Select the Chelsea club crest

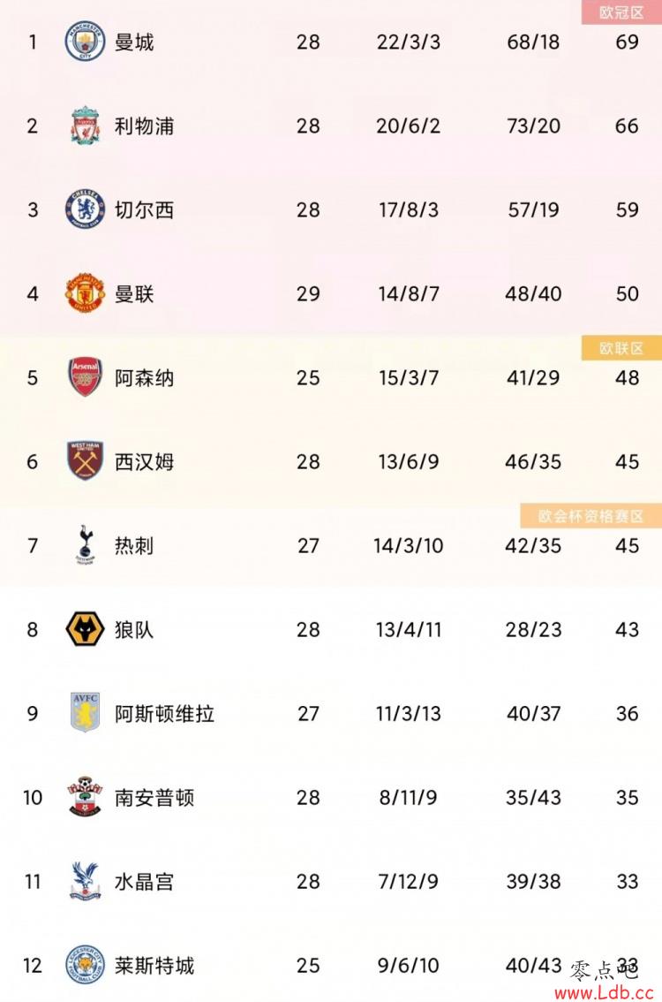(x=85, y=209)
